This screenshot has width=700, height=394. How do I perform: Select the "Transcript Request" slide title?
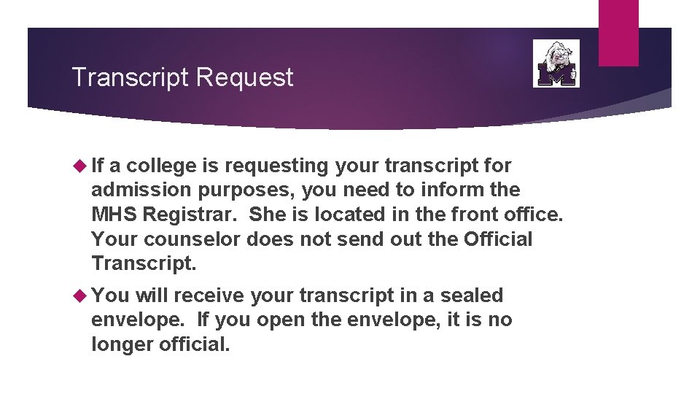point(182,77)
